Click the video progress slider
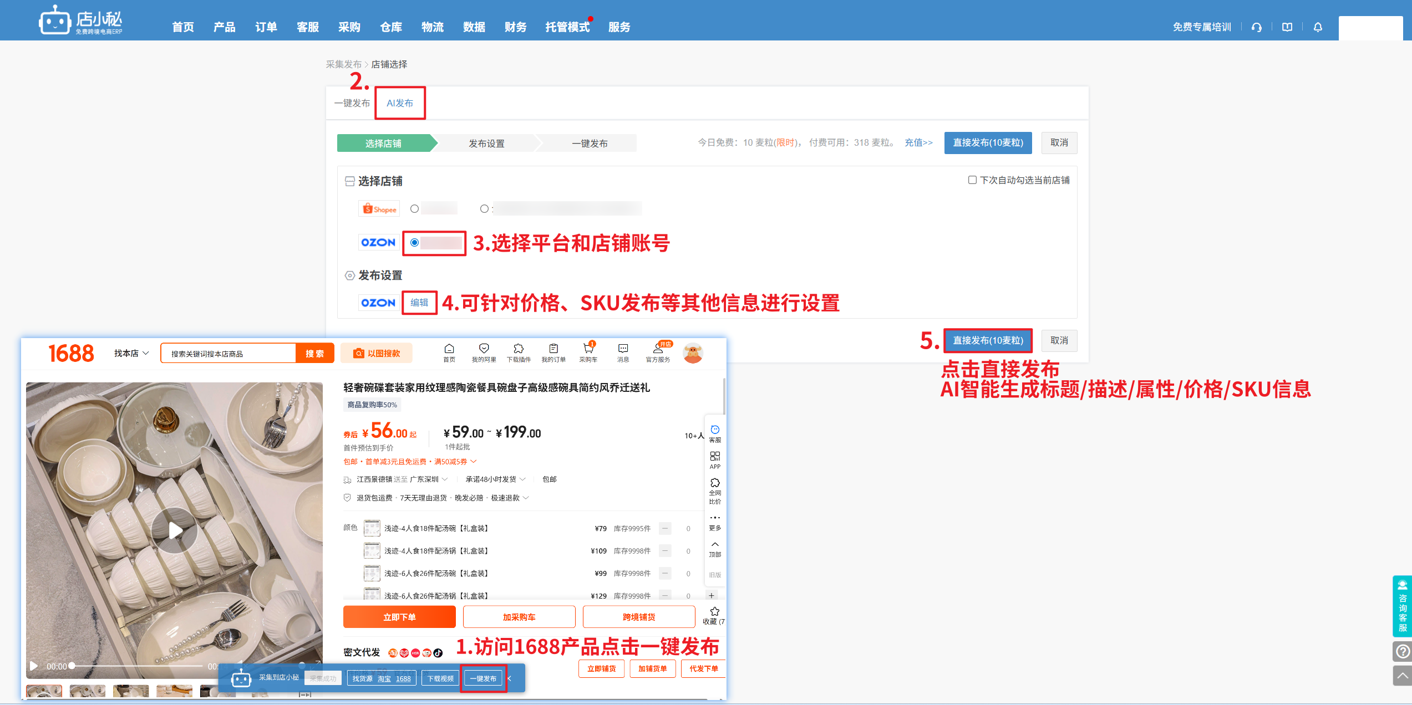Viewport: 1412px width, 705px height. click(x=136, y=666)
